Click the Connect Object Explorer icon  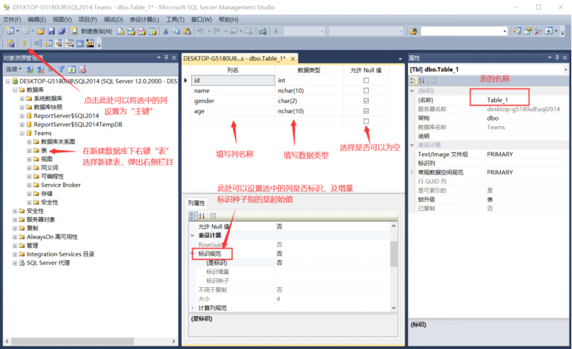30,69
